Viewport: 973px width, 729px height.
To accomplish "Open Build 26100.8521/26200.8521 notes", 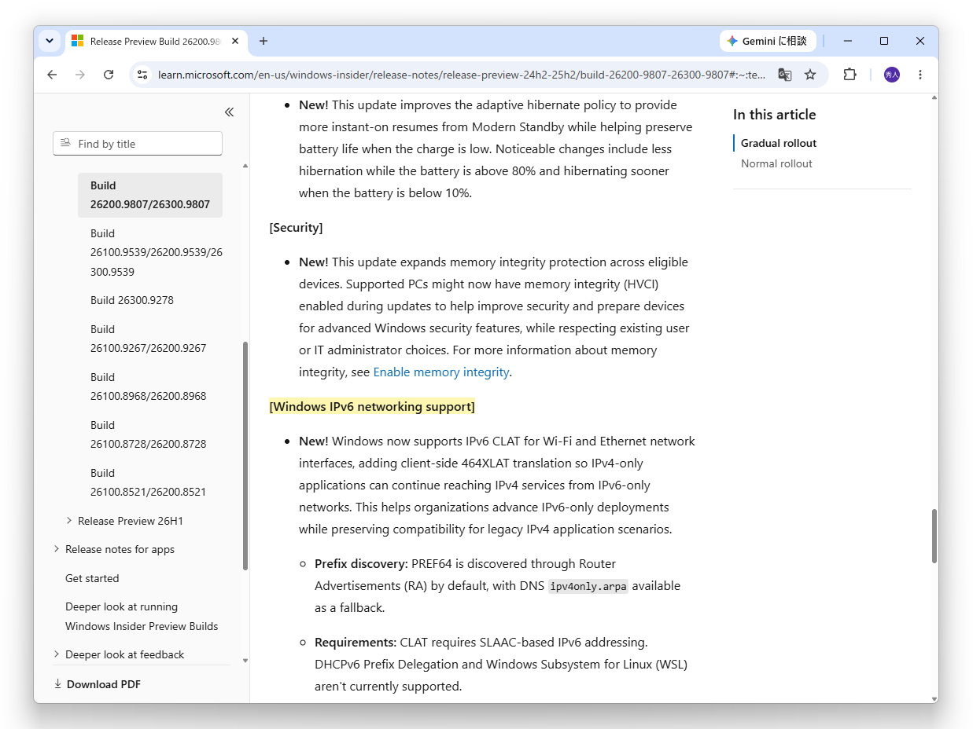I will [149, 482].
